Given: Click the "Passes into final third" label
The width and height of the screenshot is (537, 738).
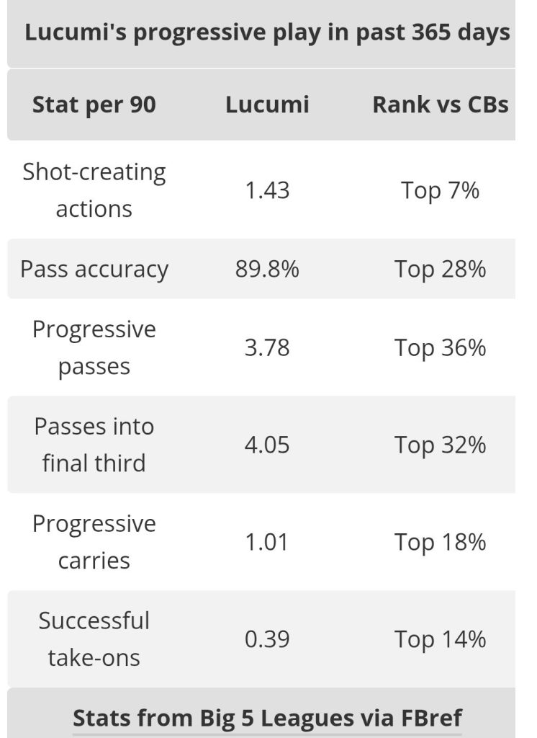Looking at the screenshot, I should (x=94, y=444).
